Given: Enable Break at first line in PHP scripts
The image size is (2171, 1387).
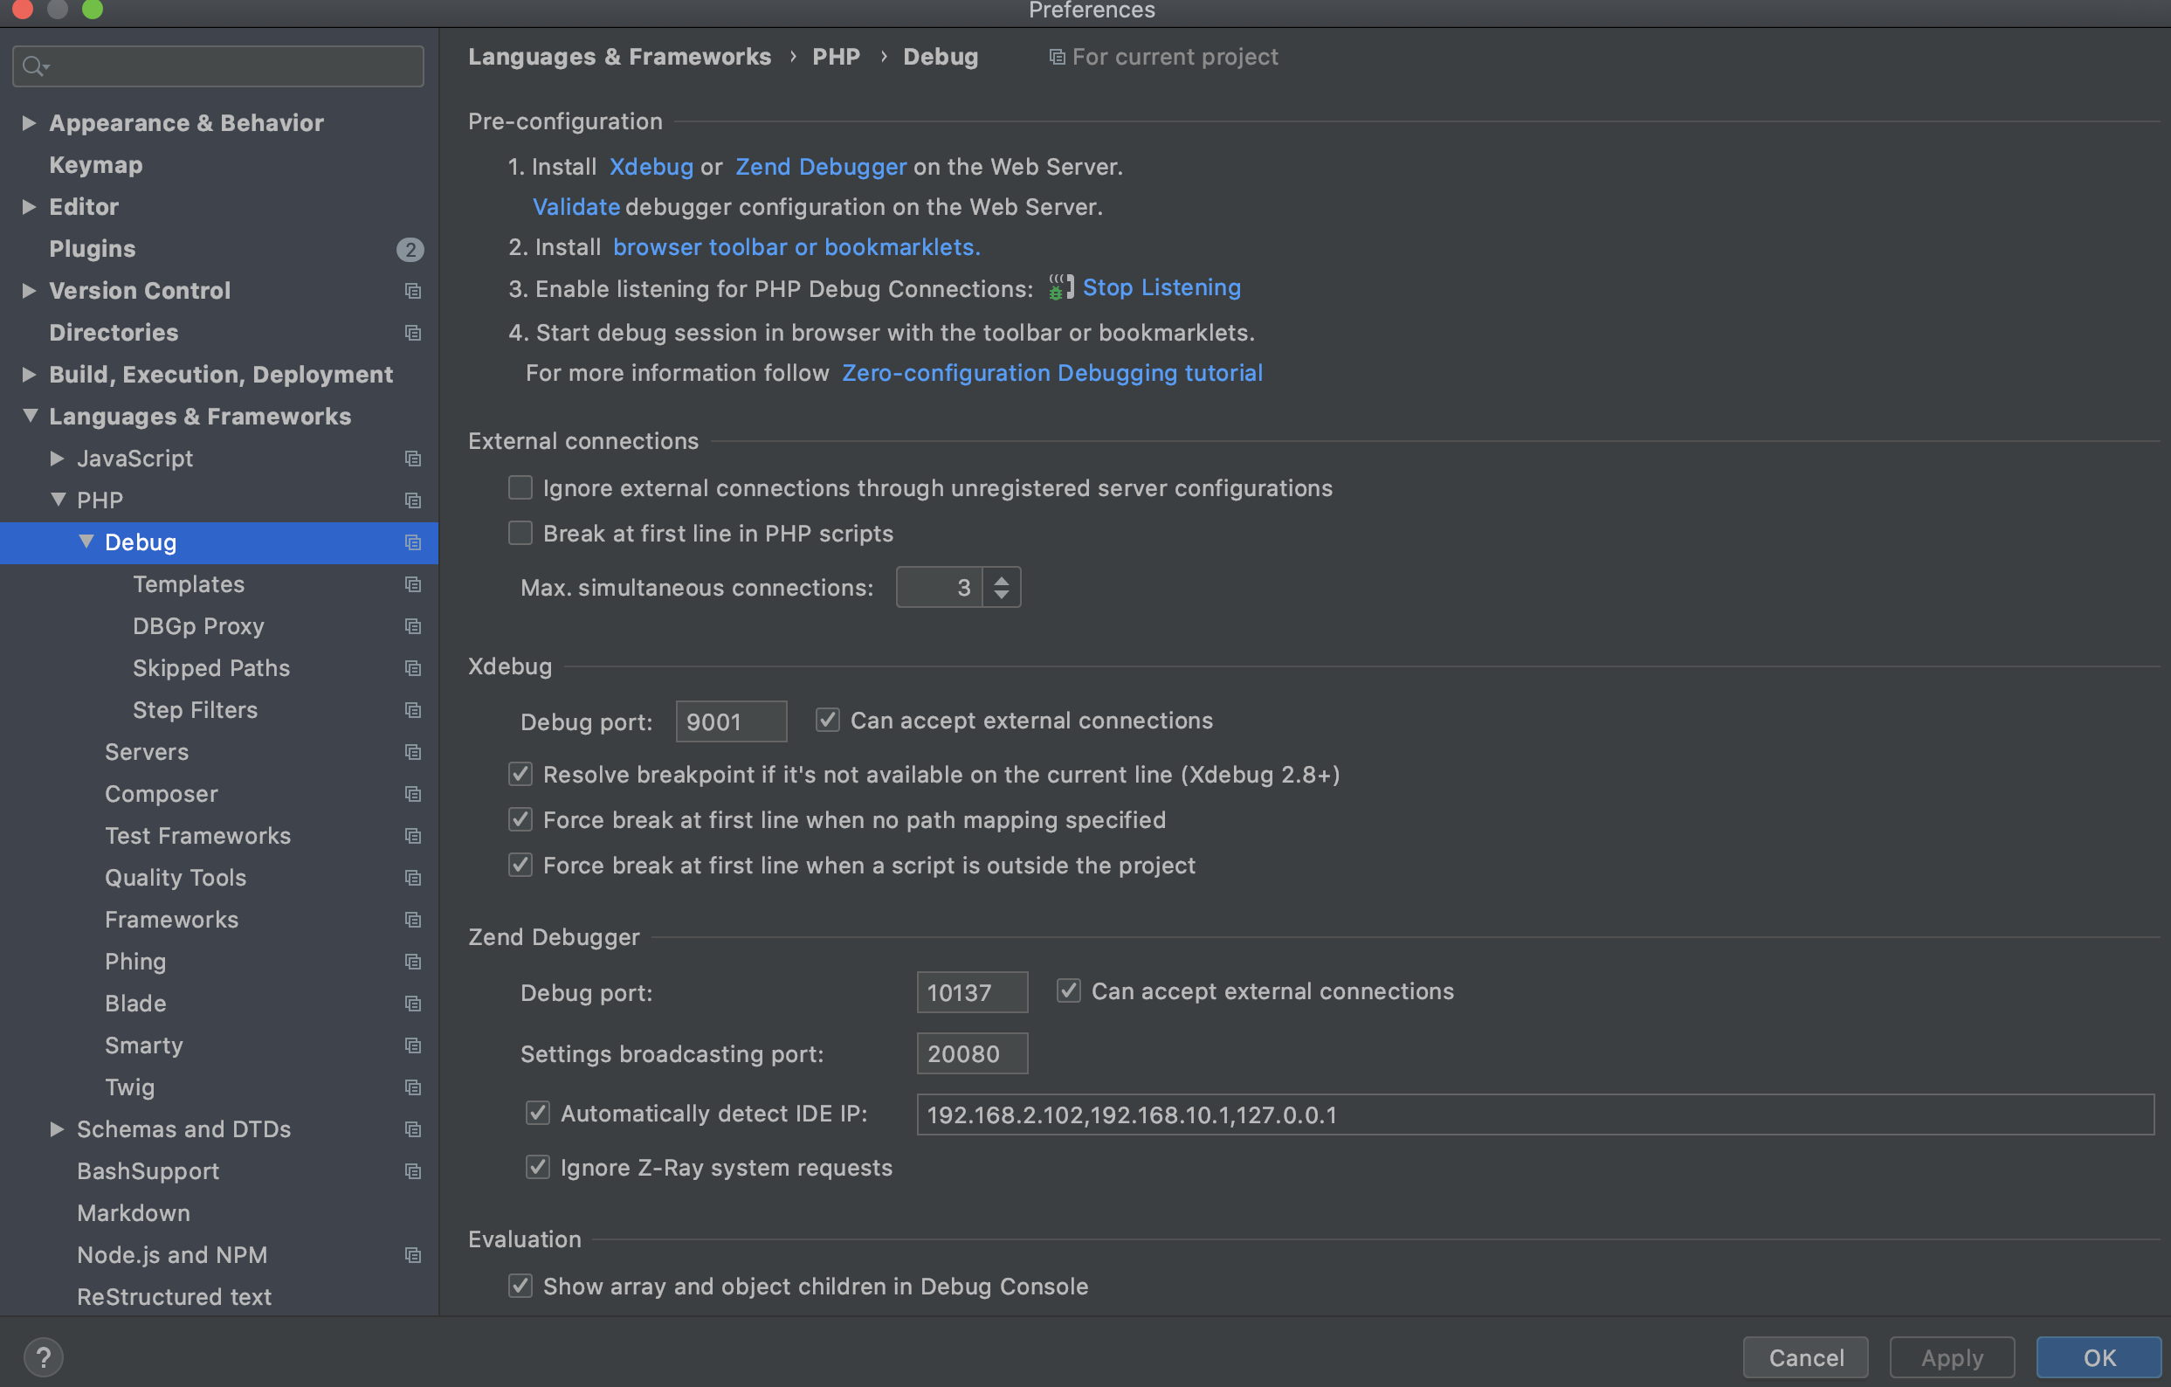Looking at the screenshot, I should tap(520, 534).
